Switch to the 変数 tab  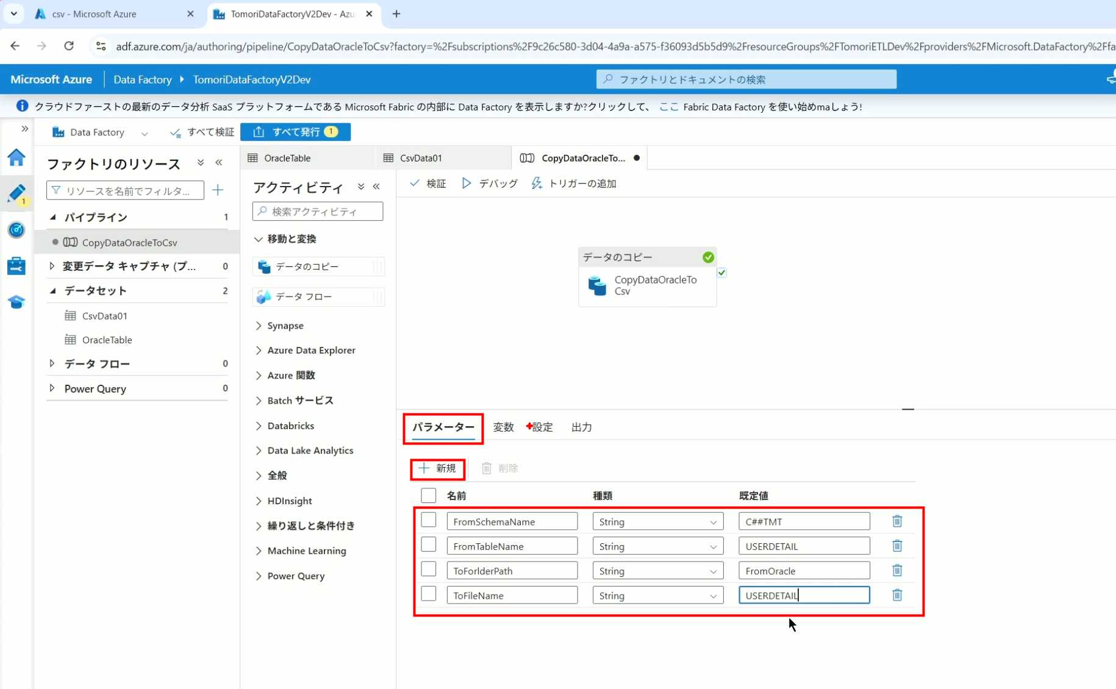tap(503, 427)
